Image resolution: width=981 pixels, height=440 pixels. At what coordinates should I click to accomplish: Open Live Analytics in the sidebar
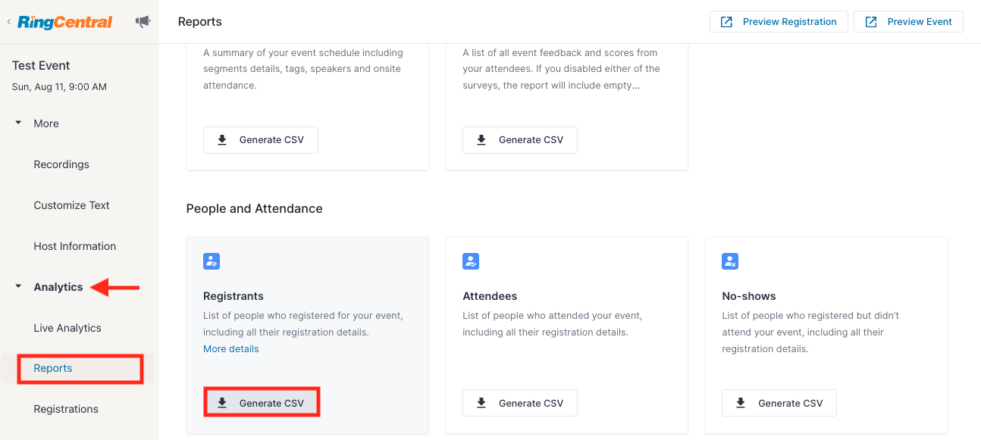(67, 328)
